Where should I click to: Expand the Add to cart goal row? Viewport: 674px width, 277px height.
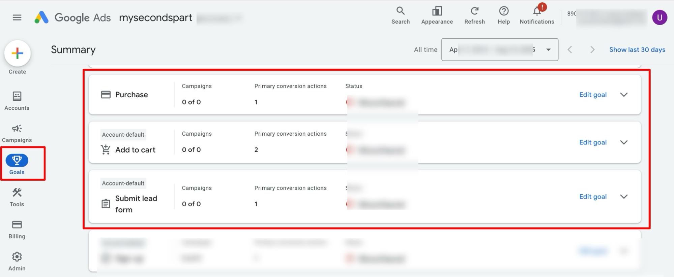pos(624,142)
